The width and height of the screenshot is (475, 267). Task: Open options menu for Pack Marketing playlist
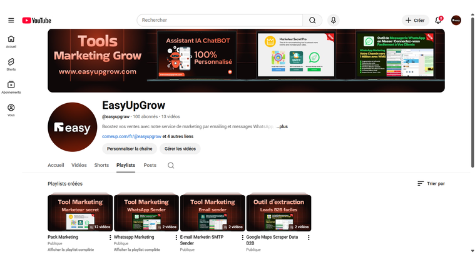(110, 238)
